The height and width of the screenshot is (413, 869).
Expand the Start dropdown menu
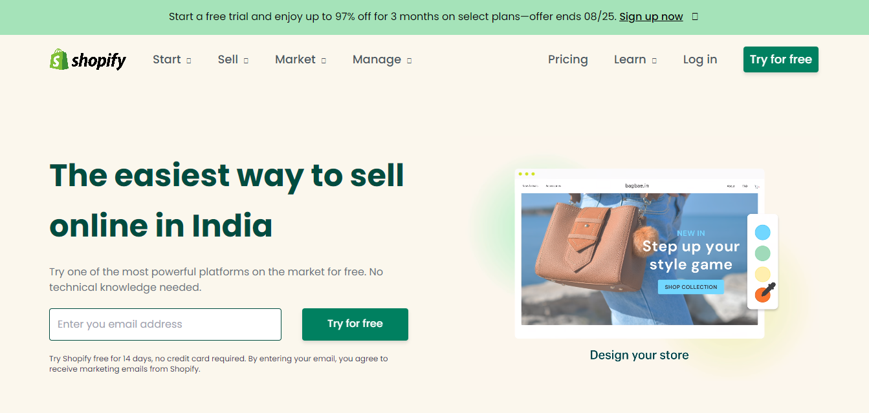pyautogui.click(x=171, y=59)
